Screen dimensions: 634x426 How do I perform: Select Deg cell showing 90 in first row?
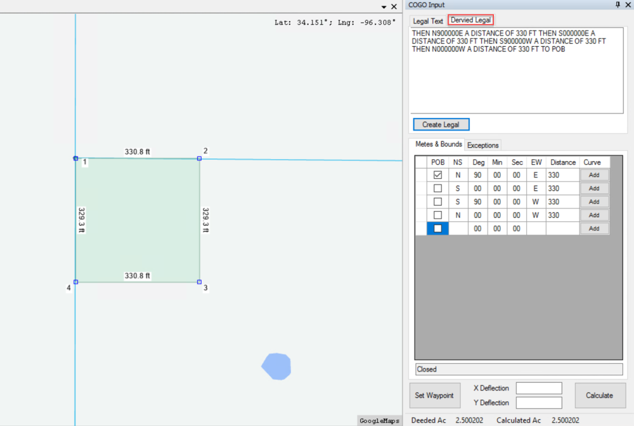(478, 175)
